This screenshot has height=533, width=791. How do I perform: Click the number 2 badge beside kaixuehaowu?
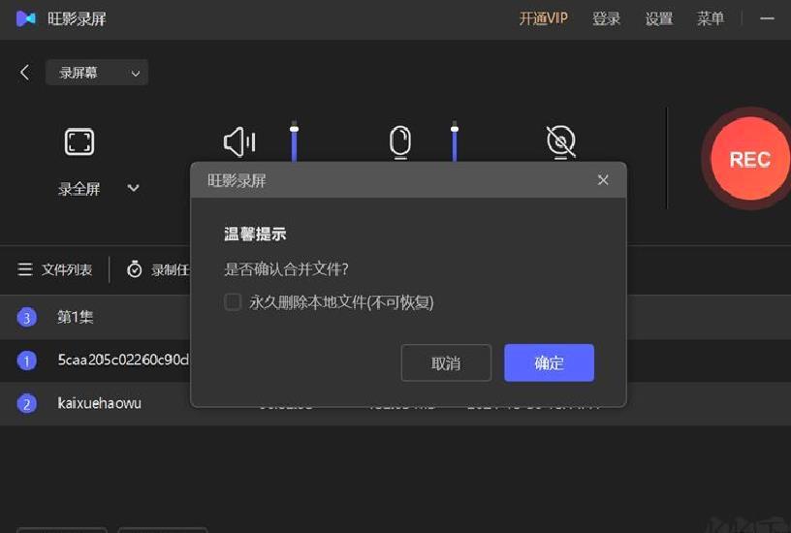pos(27,404)
